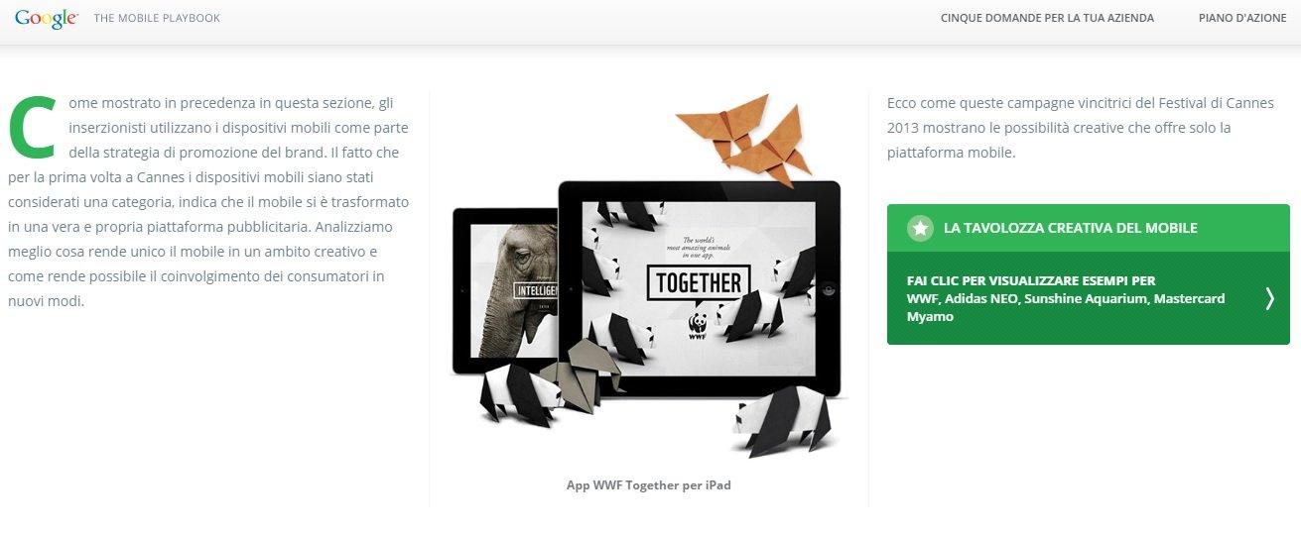
Task: Open the Piano d'azione menu item
Action: coord(1242,18)
